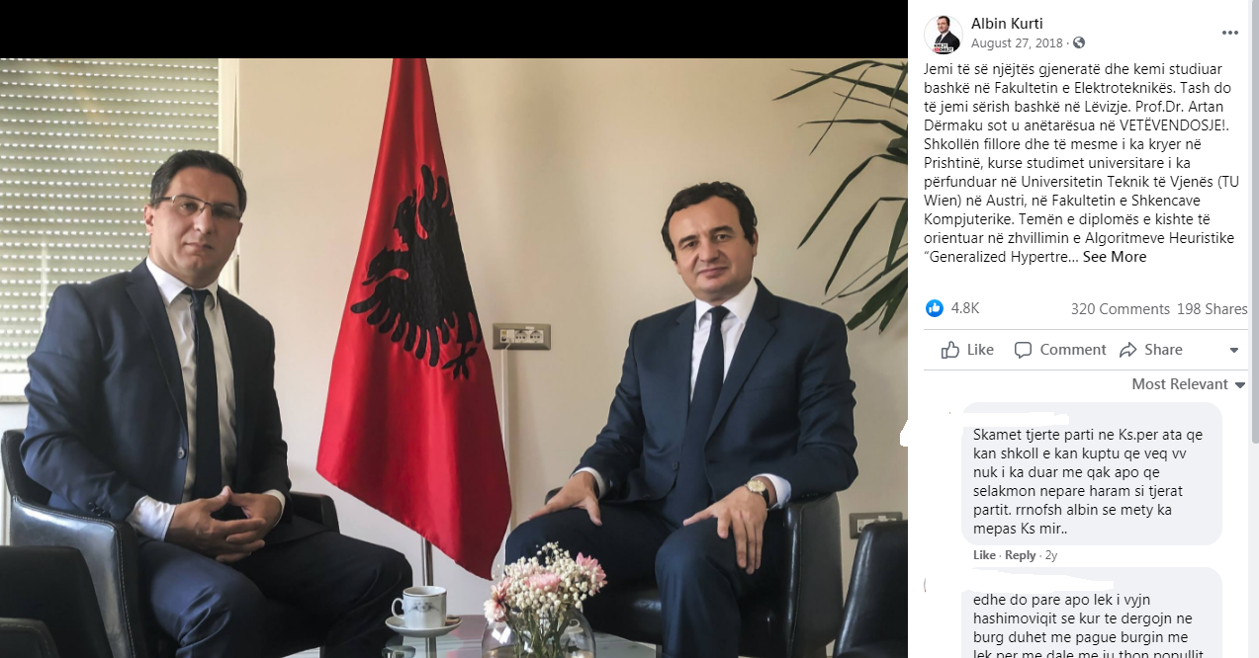The image size is (1259, 658).
Task: Click the main post photo
Action: coord(454,358)
